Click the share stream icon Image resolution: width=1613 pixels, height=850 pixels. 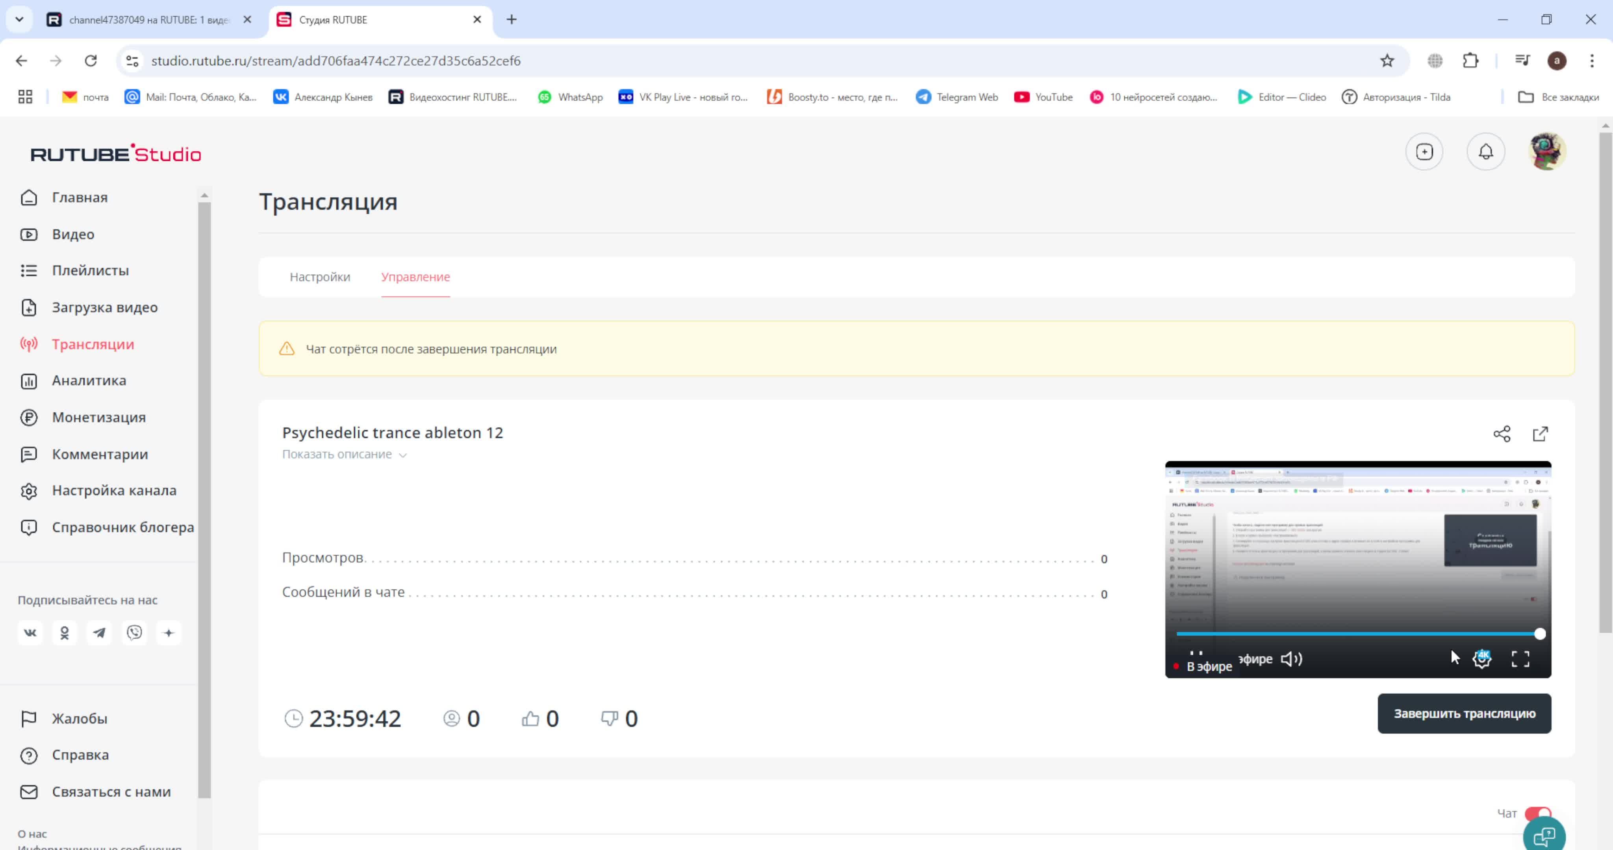(1502, 434)
